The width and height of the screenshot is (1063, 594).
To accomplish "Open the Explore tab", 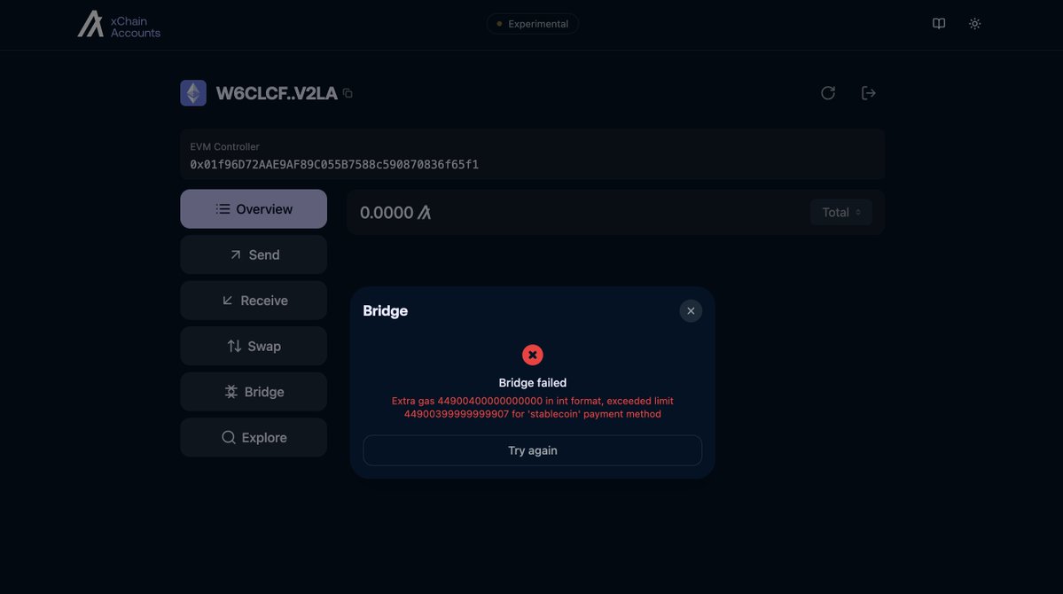I will (x=254, y=437).
